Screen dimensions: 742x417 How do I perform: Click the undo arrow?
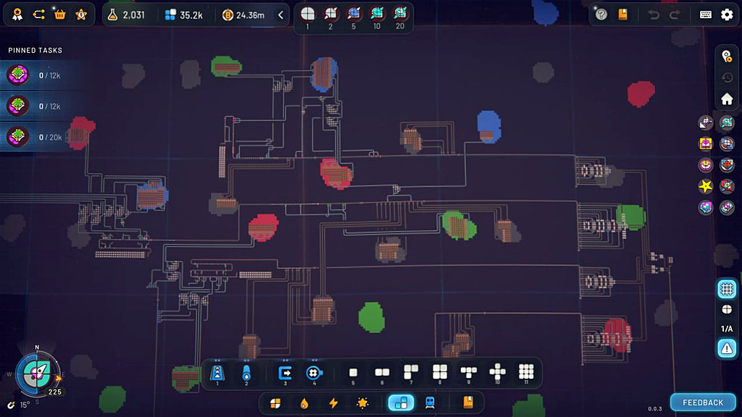click(x=654, y=14)
